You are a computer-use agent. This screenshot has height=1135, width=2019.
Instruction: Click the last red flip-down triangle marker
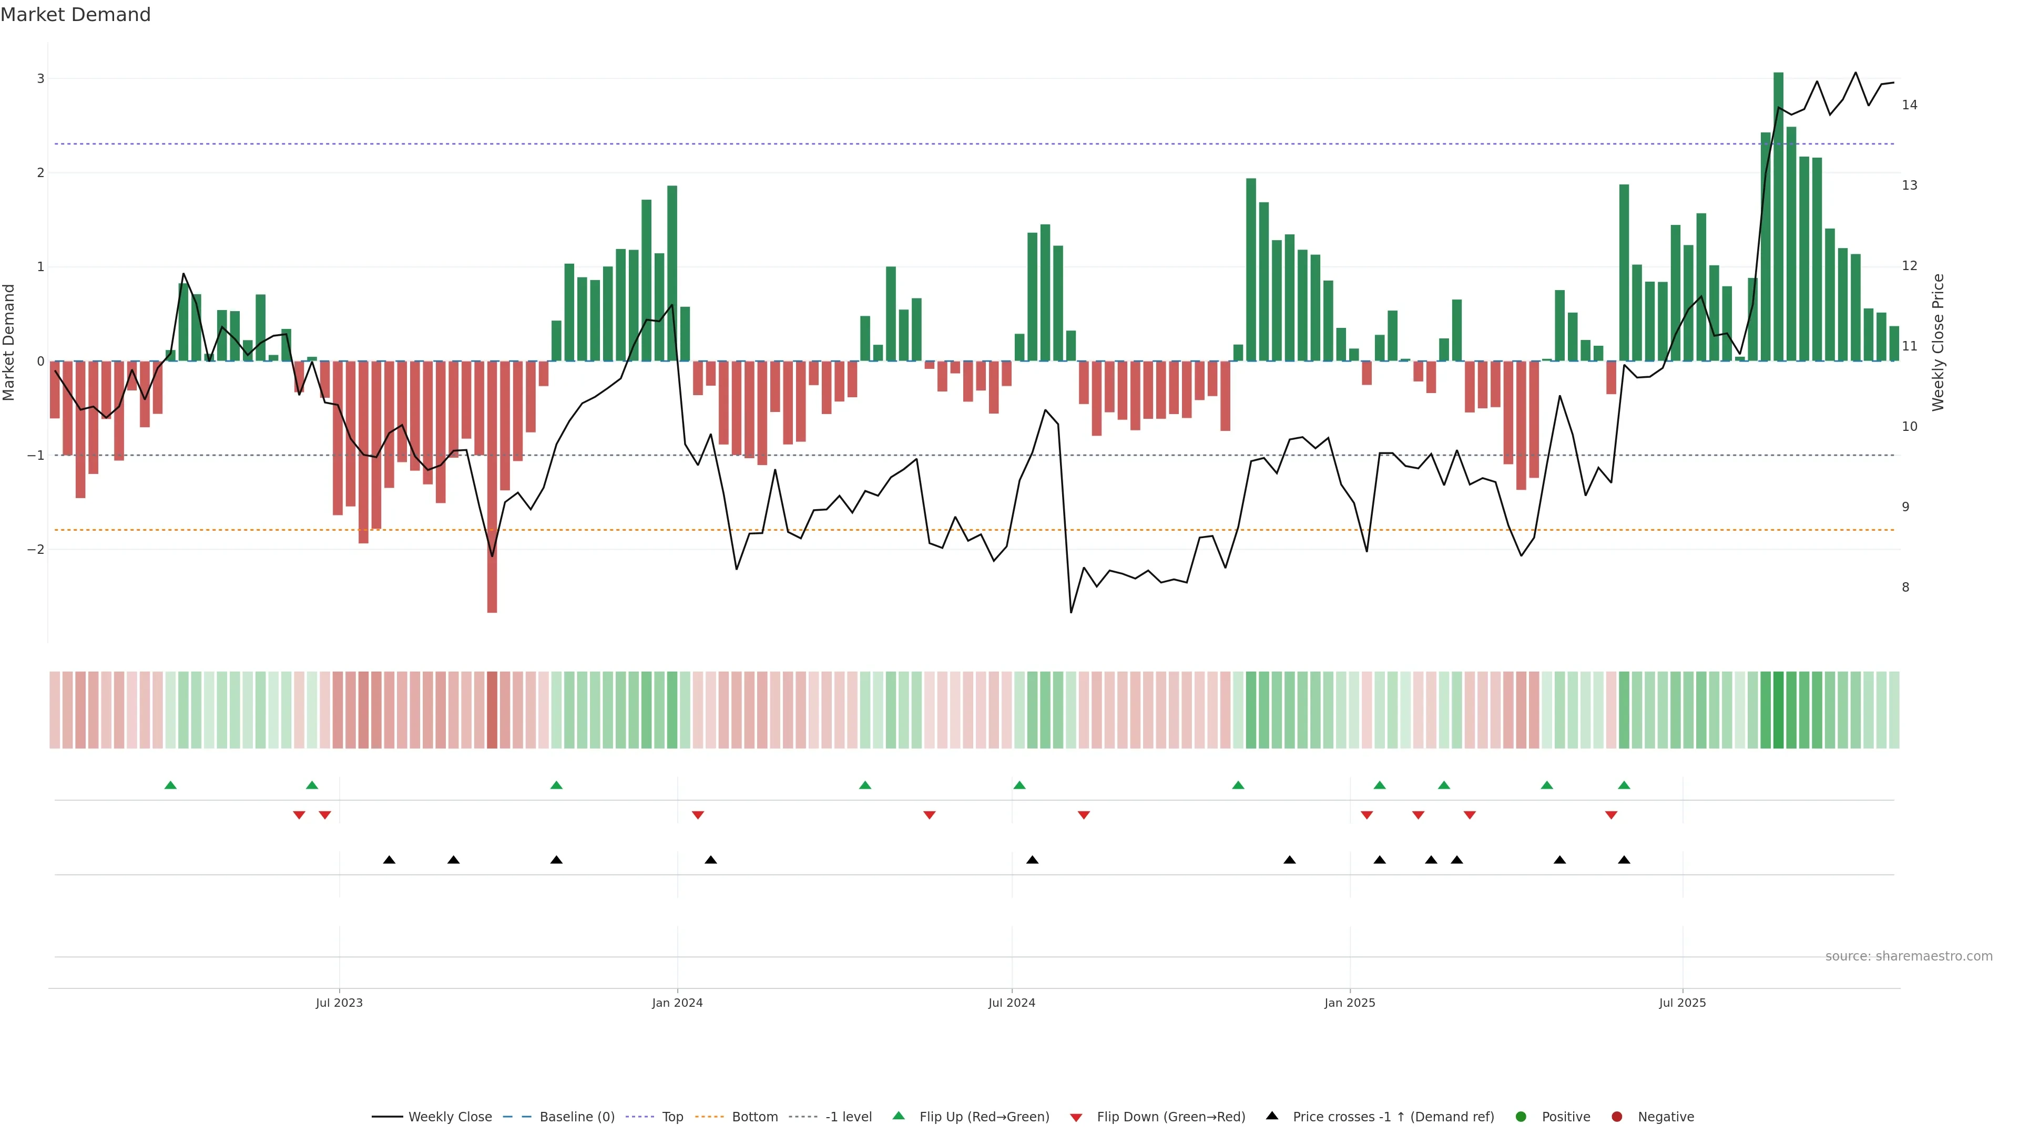coord(1610,816)
